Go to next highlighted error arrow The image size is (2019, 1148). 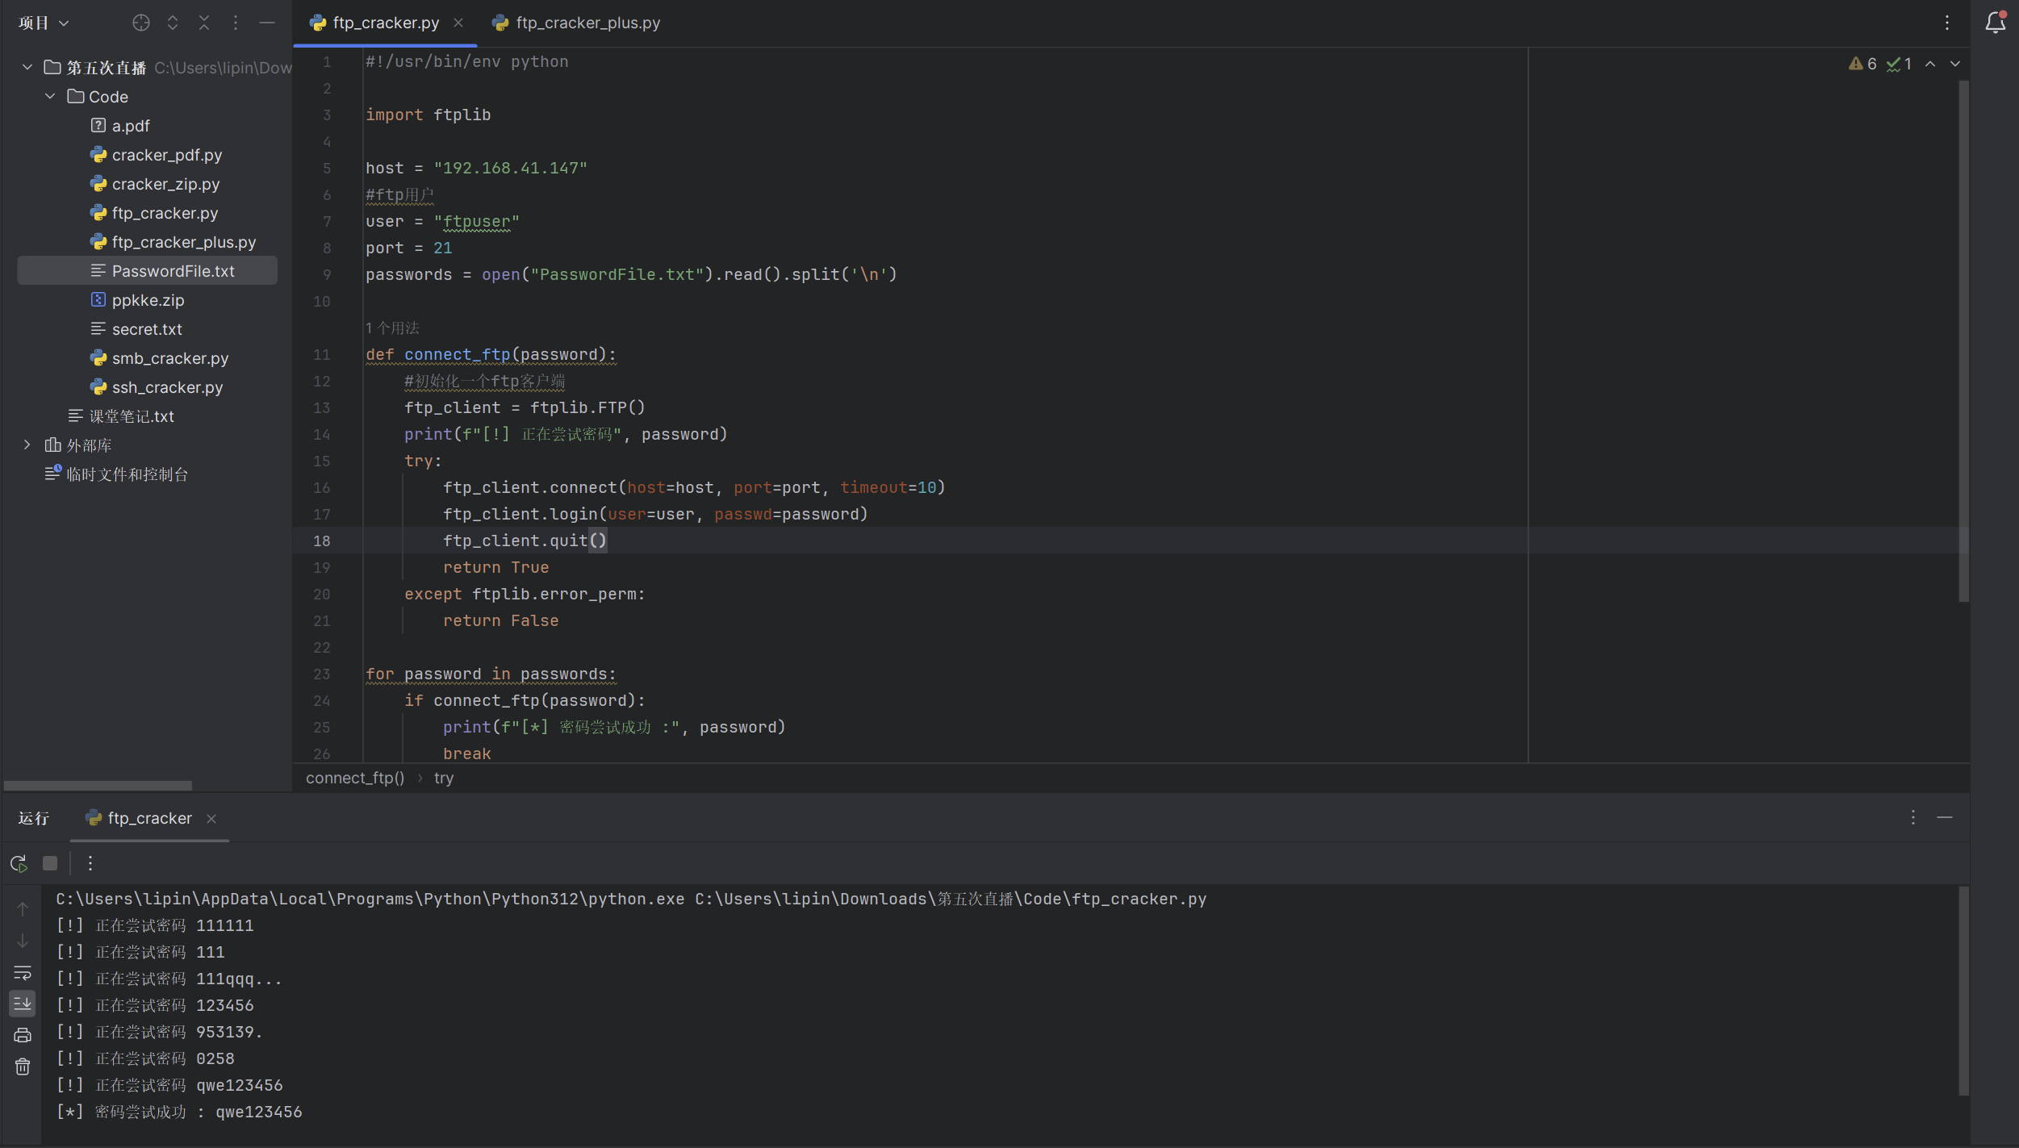click(x=1955, y=64)
